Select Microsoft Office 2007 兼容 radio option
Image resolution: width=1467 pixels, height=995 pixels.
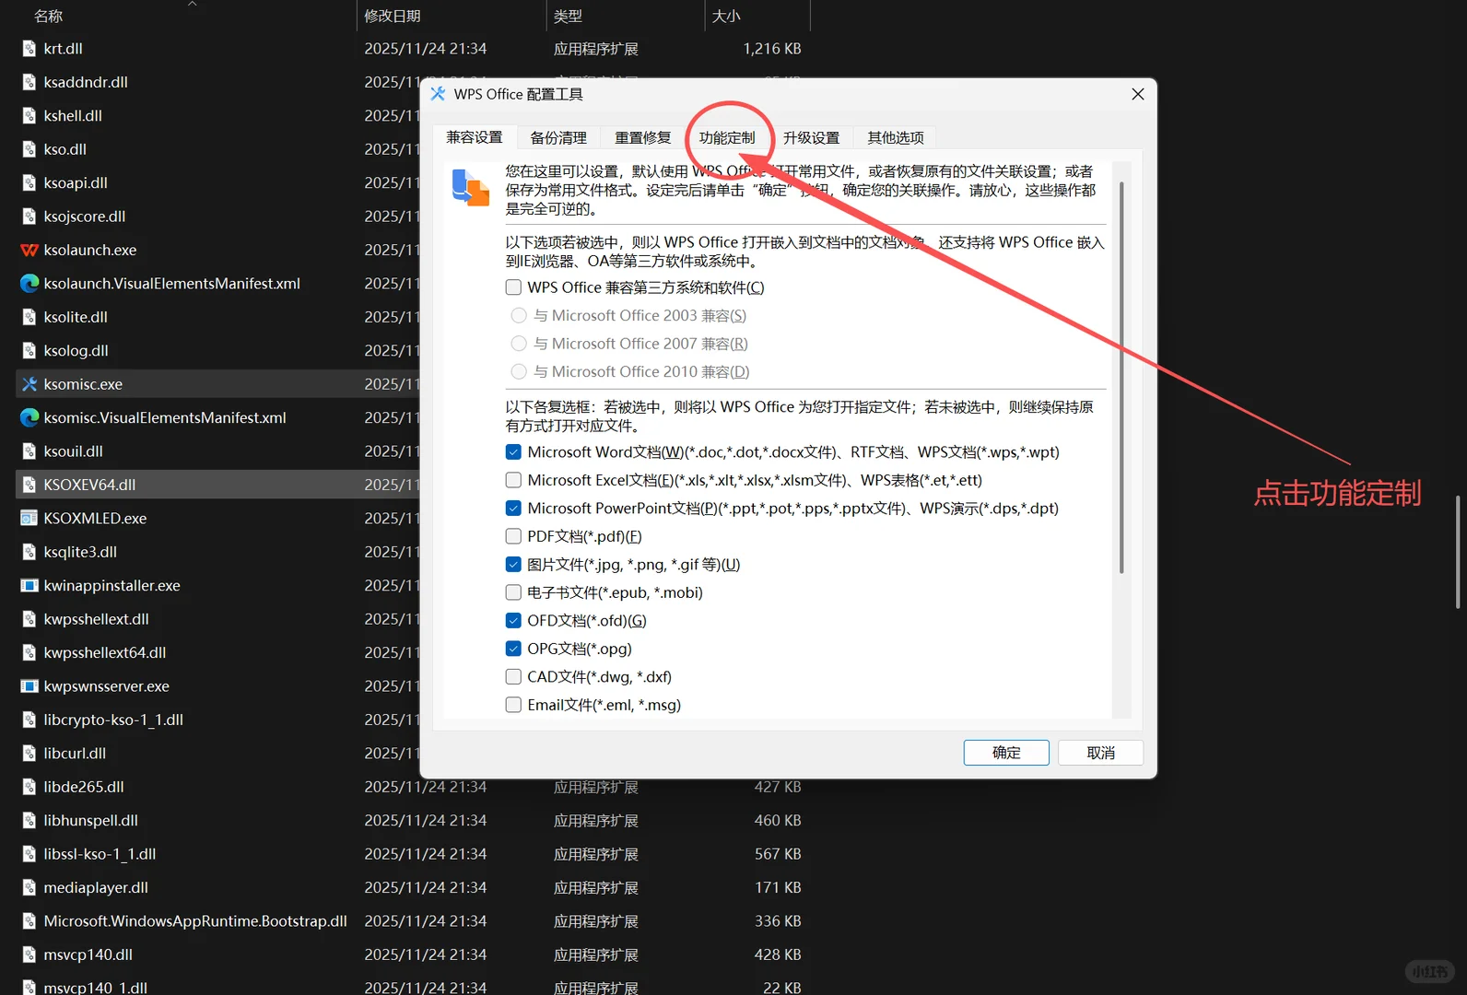(x=519, y=344)
